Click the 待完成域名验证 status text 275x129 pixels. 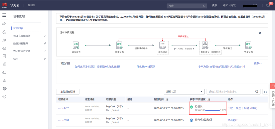pos(204,120)
